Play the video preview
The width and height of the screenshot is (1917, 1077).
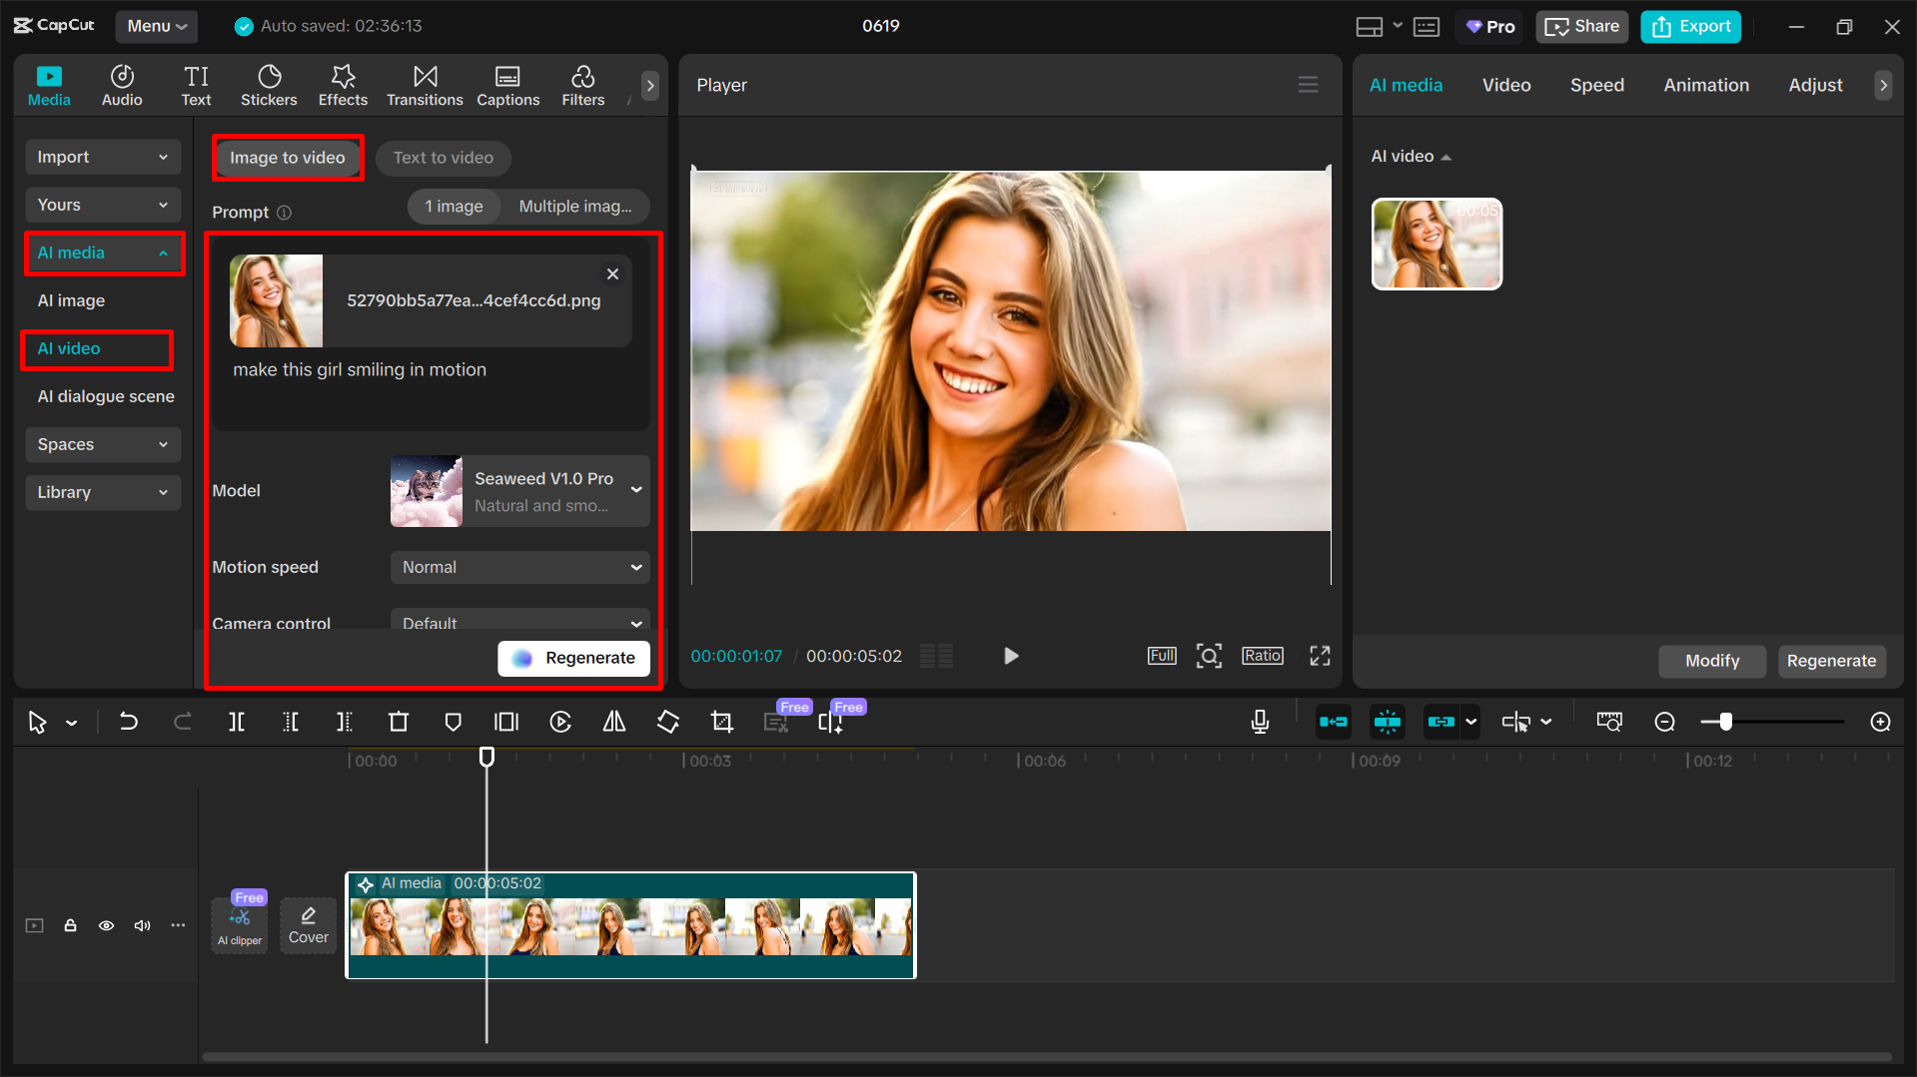(1010, 656)
